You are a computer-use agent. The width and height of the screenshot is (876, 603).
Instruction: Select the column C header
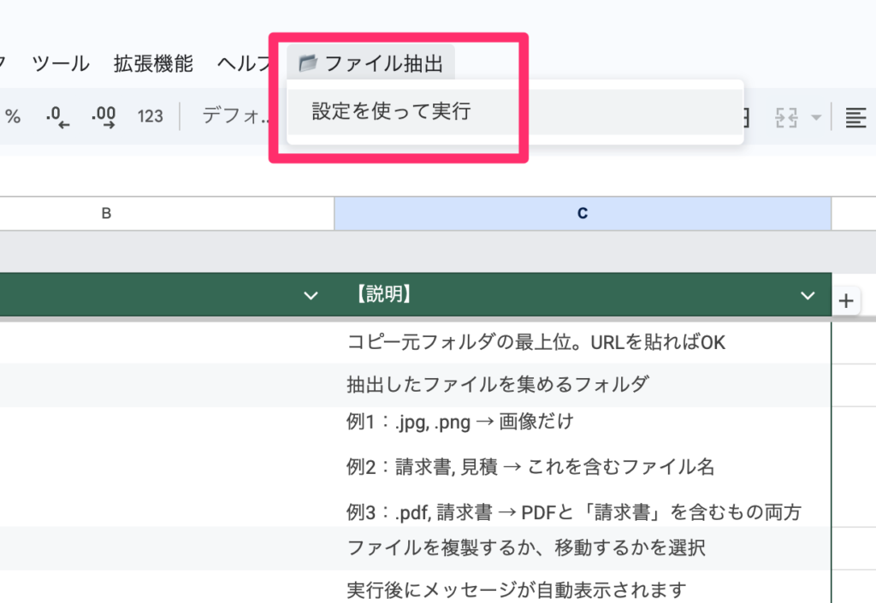pos(582,214)
